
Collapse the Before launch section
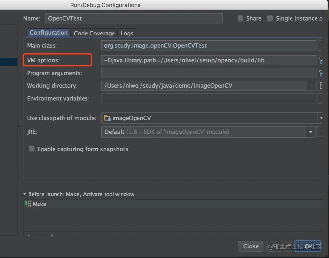25,194
